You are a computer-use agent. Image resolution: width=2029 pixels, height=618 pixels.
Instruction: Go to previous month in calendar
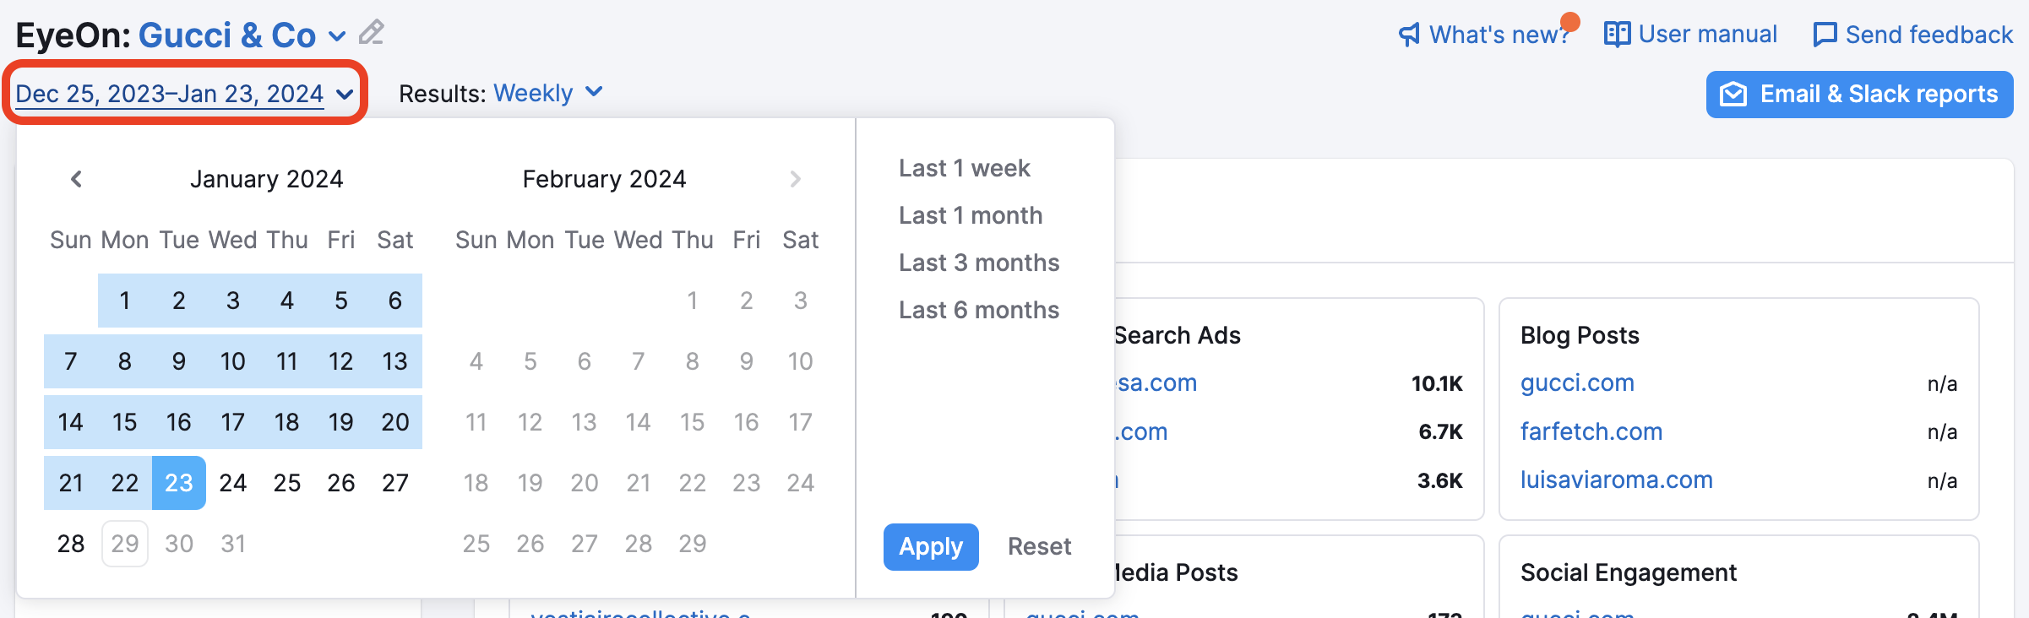[77, 179]
